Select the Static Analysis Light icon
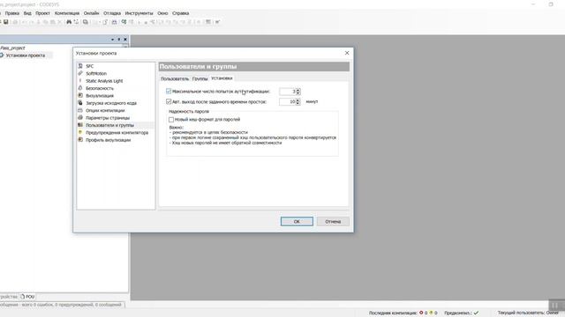This screenshot has height=317, width=565. [x=80, y=81]
